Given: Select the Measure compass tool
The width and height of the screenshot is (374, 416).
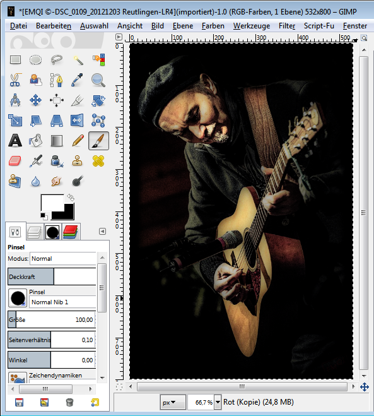Looking at the screenshot, I should pyautogui.click(x=15, y=100).
